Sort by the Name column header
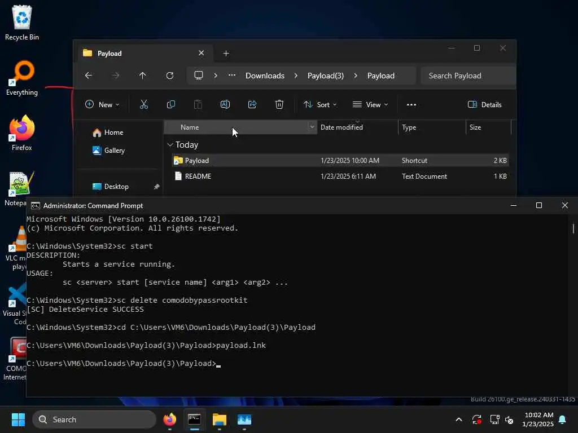The width and height of the screenshot is (578, 433). coord(190,127)
